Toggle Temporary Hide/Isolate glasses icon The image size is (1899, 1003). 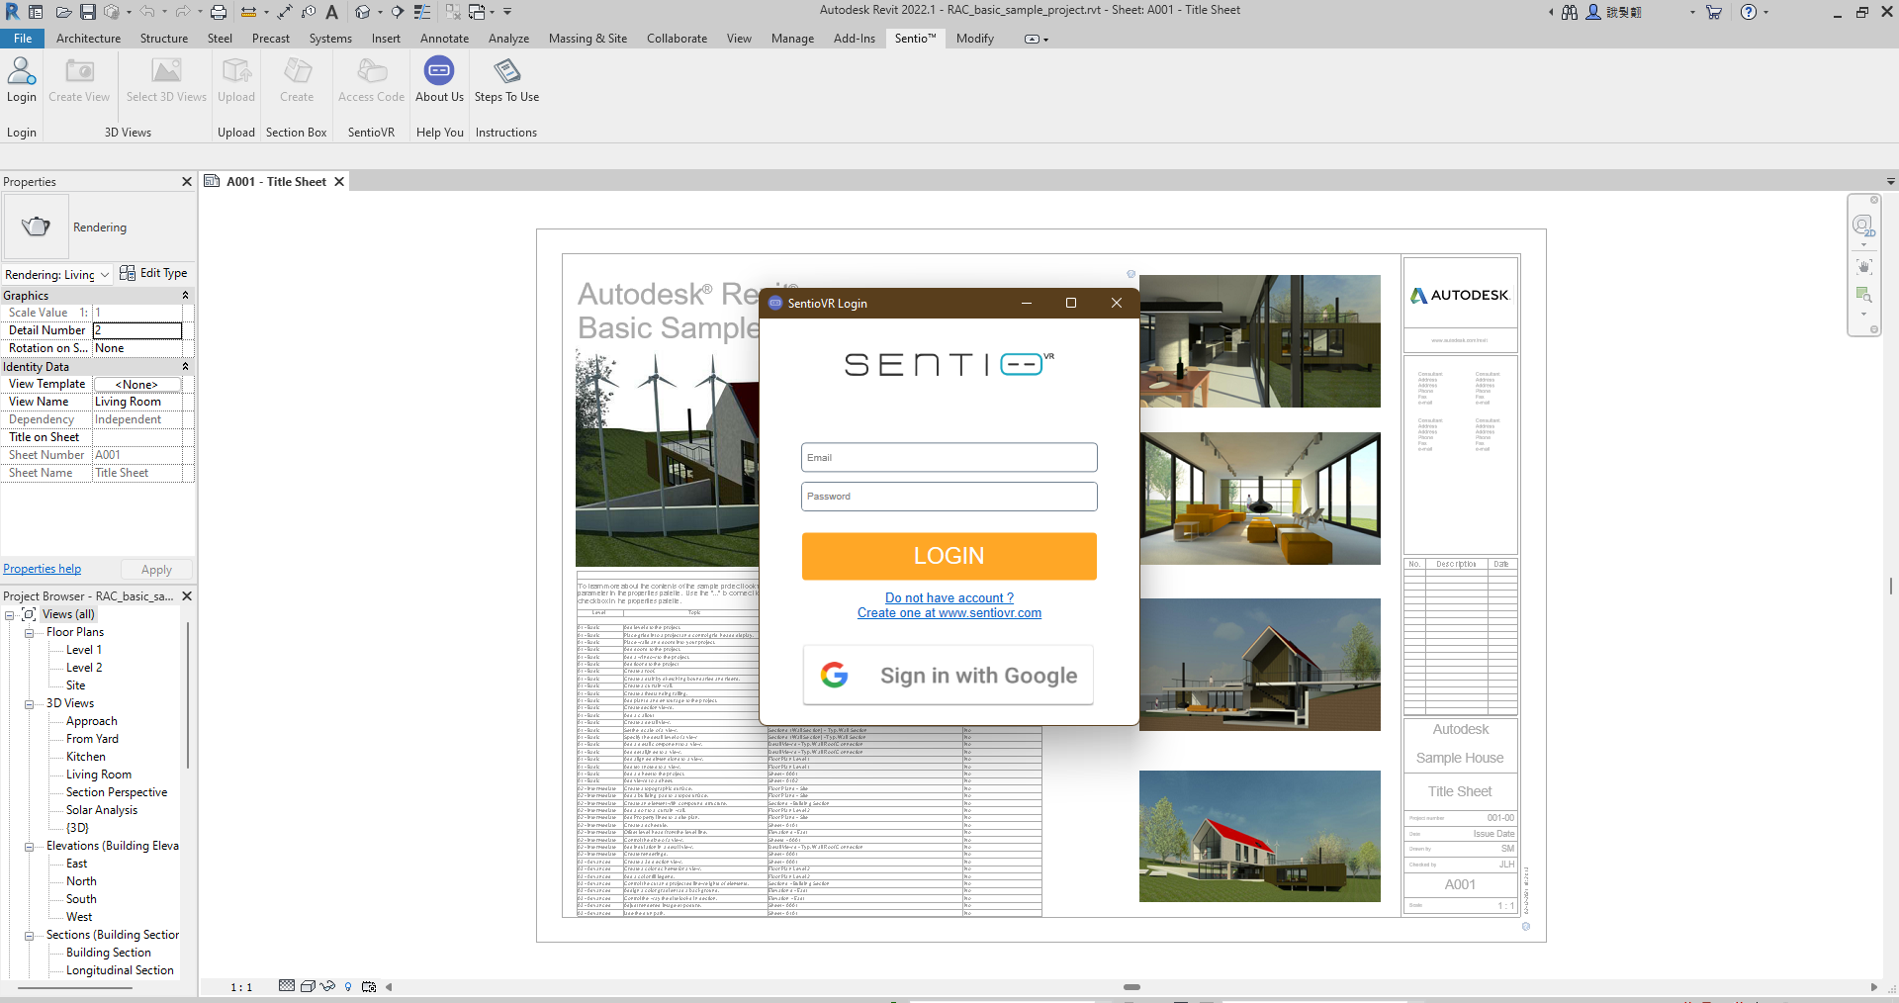[327, 986]
